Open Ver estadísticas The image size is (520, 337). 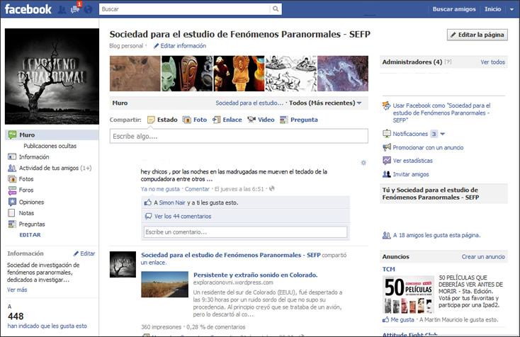click(412, 161)
